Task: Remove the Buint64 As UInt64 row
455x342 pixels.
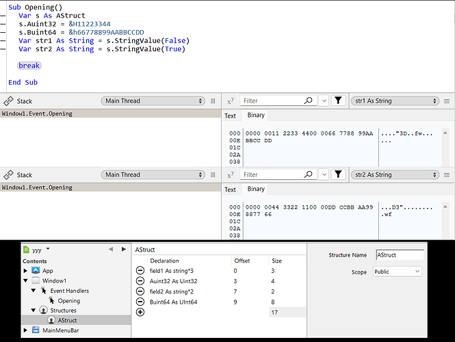Action: tap(140, 302)
